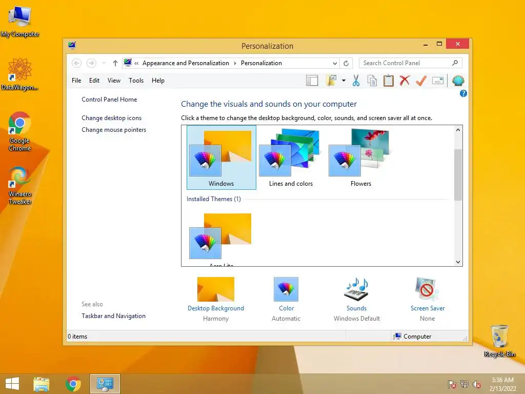Click theme list scrollbar down arrow
Image resolution: width=525 pixels, height=394 pixels.
tap(458, 262)
